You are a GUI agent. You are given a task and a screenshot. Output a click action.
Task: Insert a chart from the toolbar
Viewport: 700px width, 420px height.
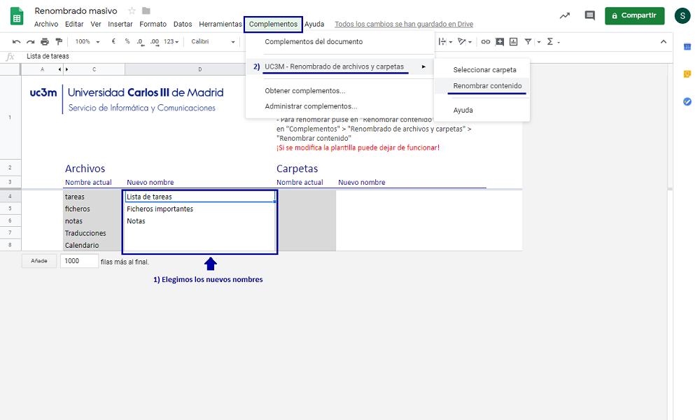(513, 41)
